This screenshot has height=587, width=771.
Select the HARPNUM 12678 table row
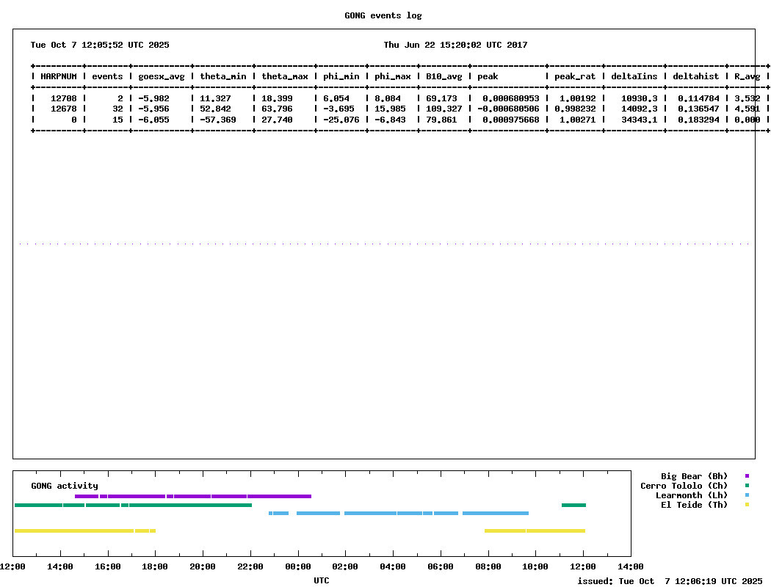[x=399, y=109]
